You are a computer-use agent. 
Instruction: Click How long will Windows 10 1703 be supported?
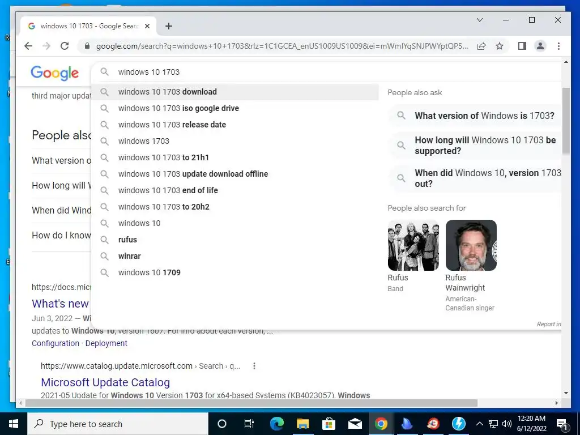476,146
